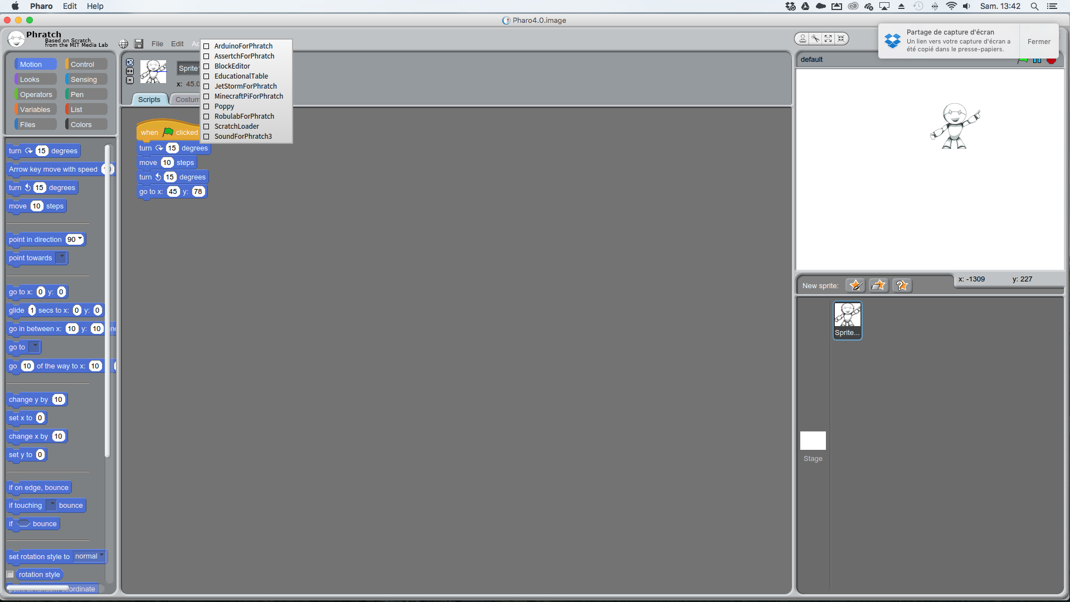Check MinecraftPiForPhratch add-on
Screen dimensions: 1070x602
(x=206, y=96)
